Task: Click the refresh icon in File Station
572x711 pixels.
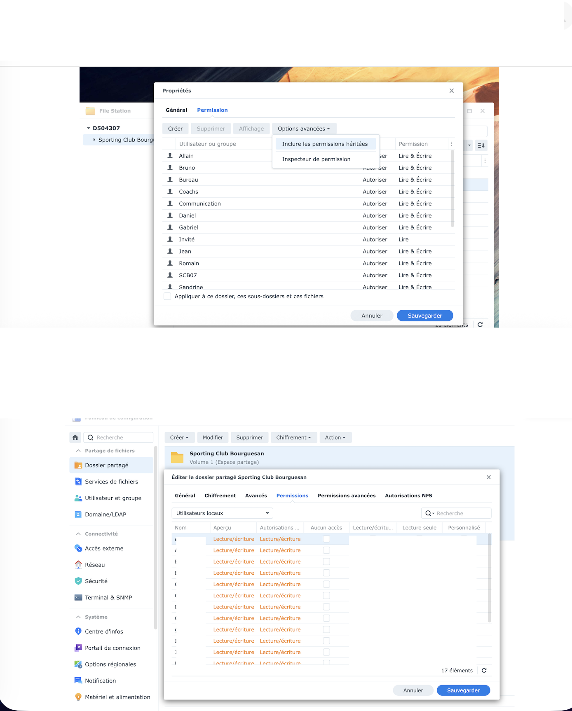Action: (x=480, y=325)
